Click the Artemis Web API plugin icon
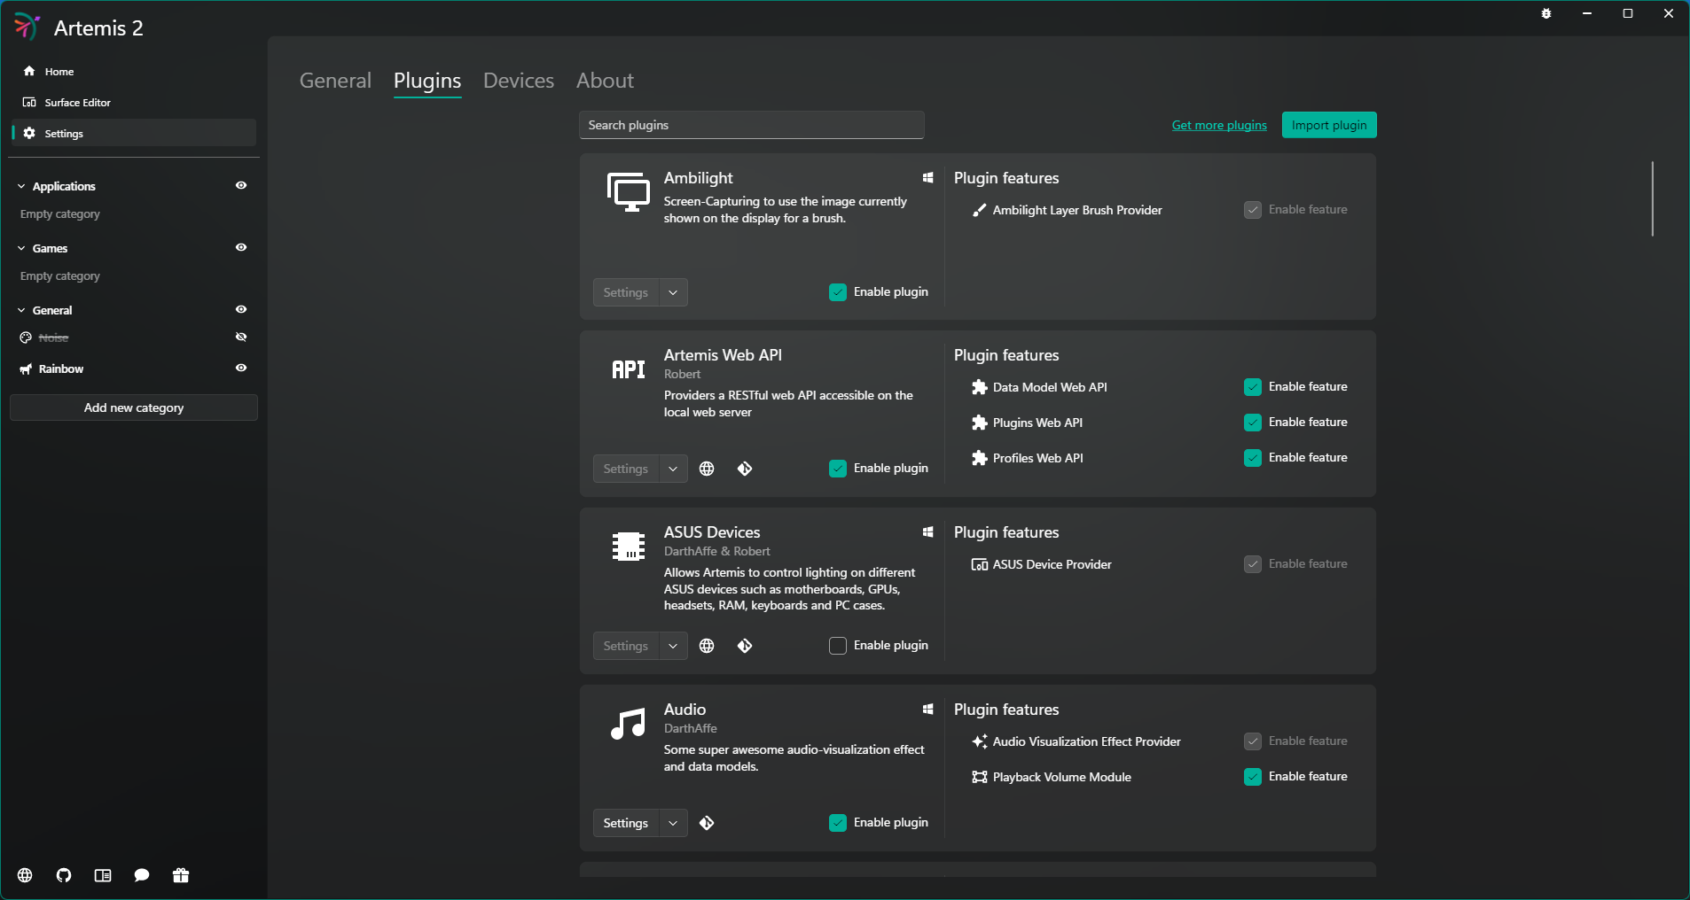 pos(629,369)
